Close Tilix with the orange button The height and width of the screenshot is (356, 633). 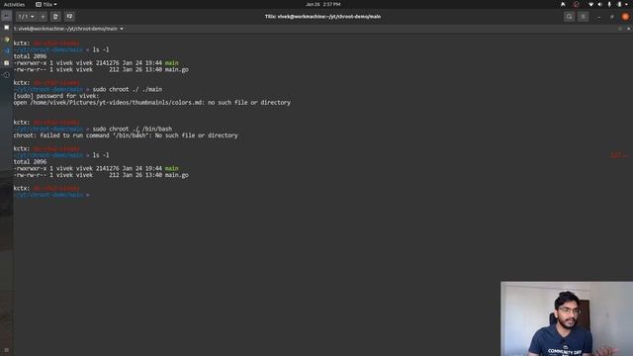tap(625, 17)
